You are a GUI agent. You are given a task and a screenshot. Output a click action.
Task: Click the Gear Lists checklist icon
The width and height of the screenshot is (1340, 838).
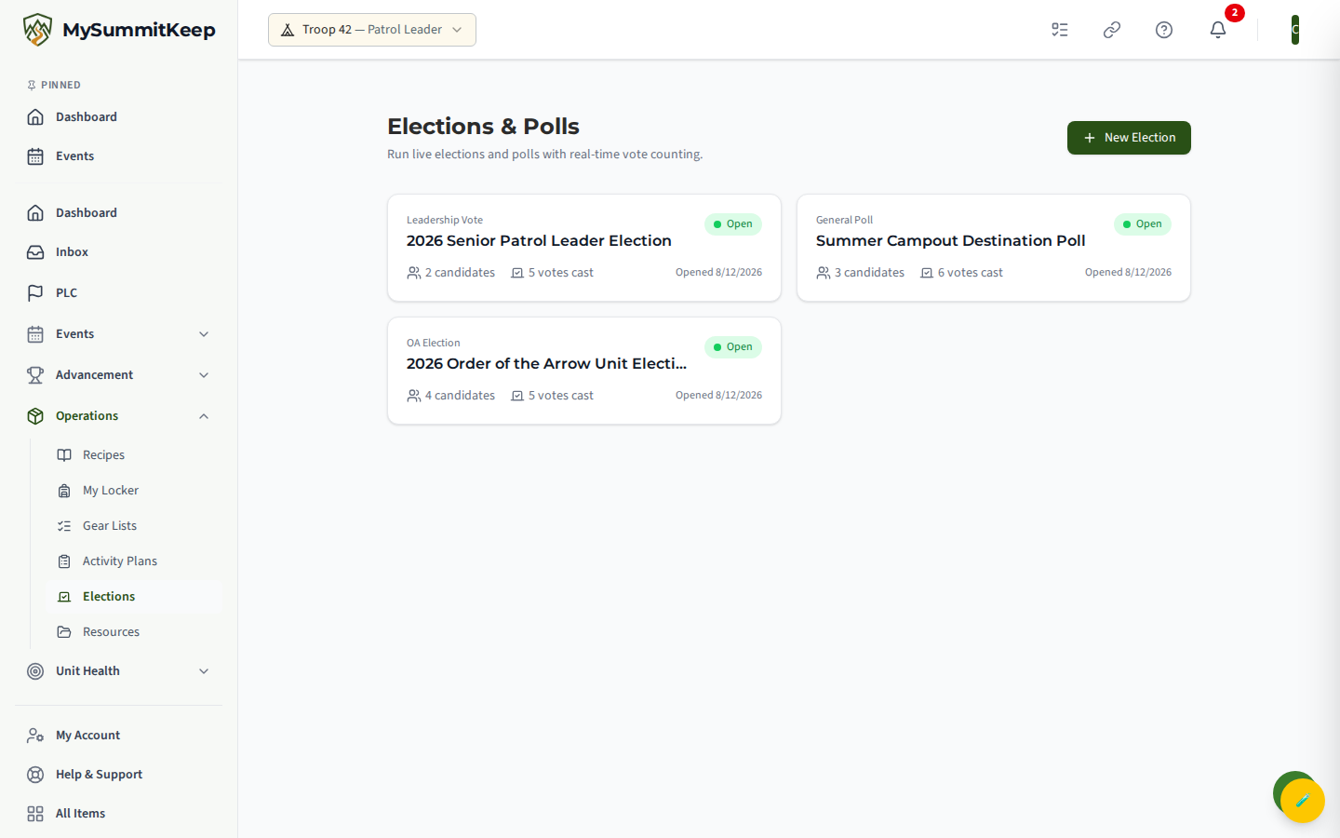[x=64, y=526]
